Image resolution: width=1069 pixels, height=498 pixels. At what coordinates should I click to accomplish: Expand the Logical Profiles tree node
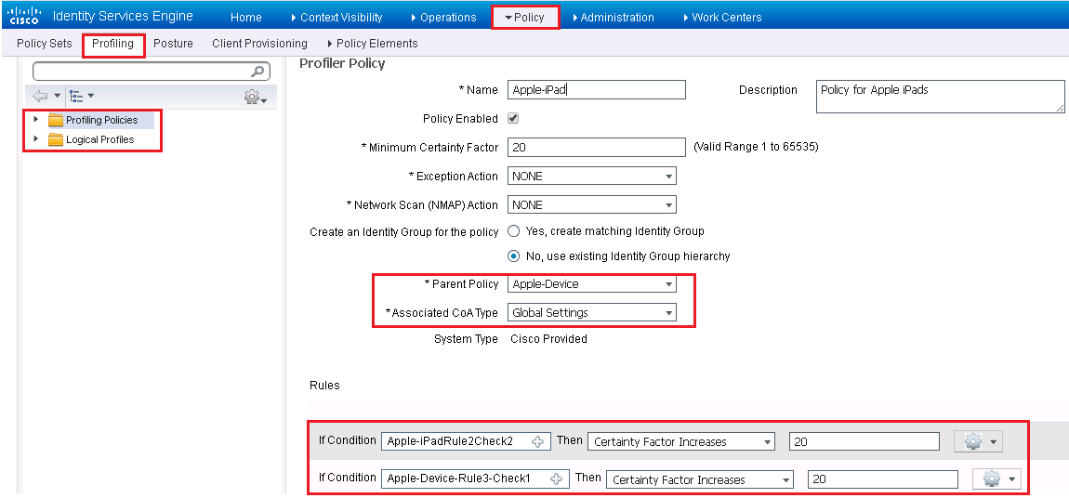pos(36,139)
